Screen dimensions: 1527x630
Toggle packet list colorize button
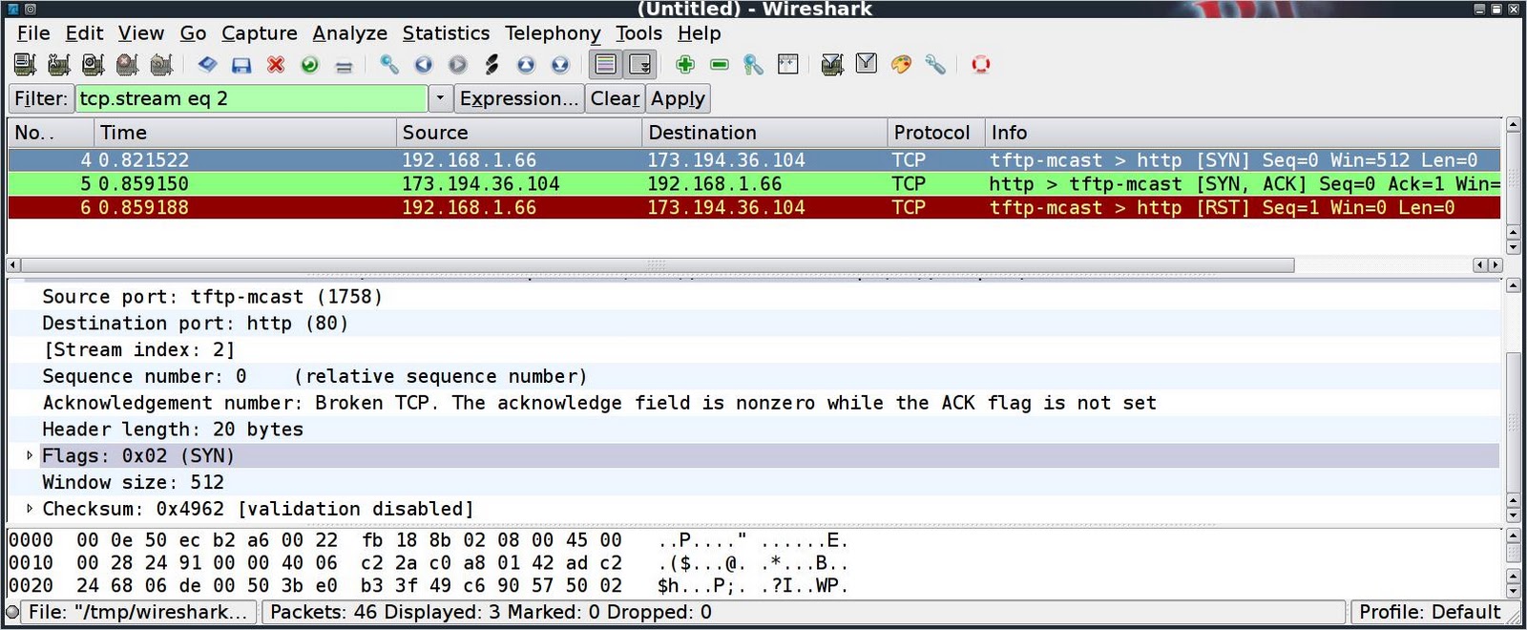606,65
